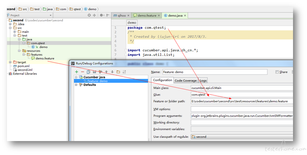Close the demo.java editor tab

[x=185, y=15]
